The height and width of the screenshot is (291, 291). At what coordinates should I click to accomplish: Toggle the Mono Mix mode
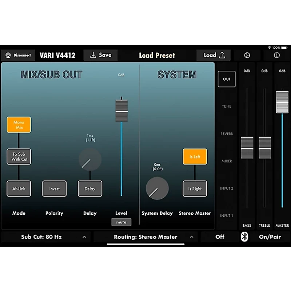click(19, 125)
